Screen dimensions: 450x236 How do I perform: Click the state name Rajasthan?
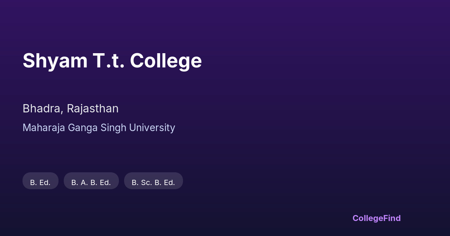93,109
